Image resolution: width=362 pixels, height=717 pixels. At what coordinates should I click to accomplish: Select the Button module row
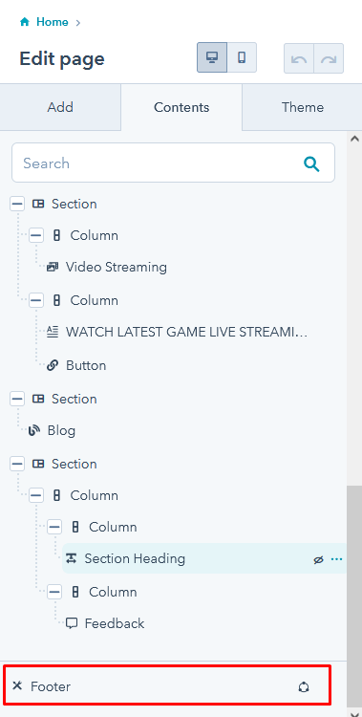[x=86, y=365]
